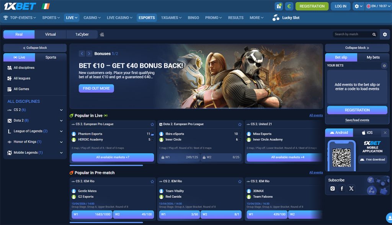Open the header settings gear dropdown

coord(358,6)
